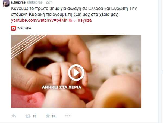The width and height of the screenshot is (163, 123).
Task: Open the more options ellipsis menu
Action: (68, 116)
